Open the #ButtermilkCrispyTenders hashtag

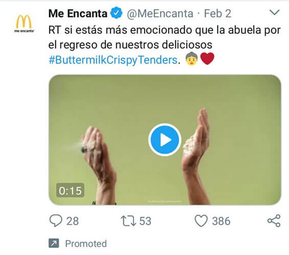click(x=113, y=60)
